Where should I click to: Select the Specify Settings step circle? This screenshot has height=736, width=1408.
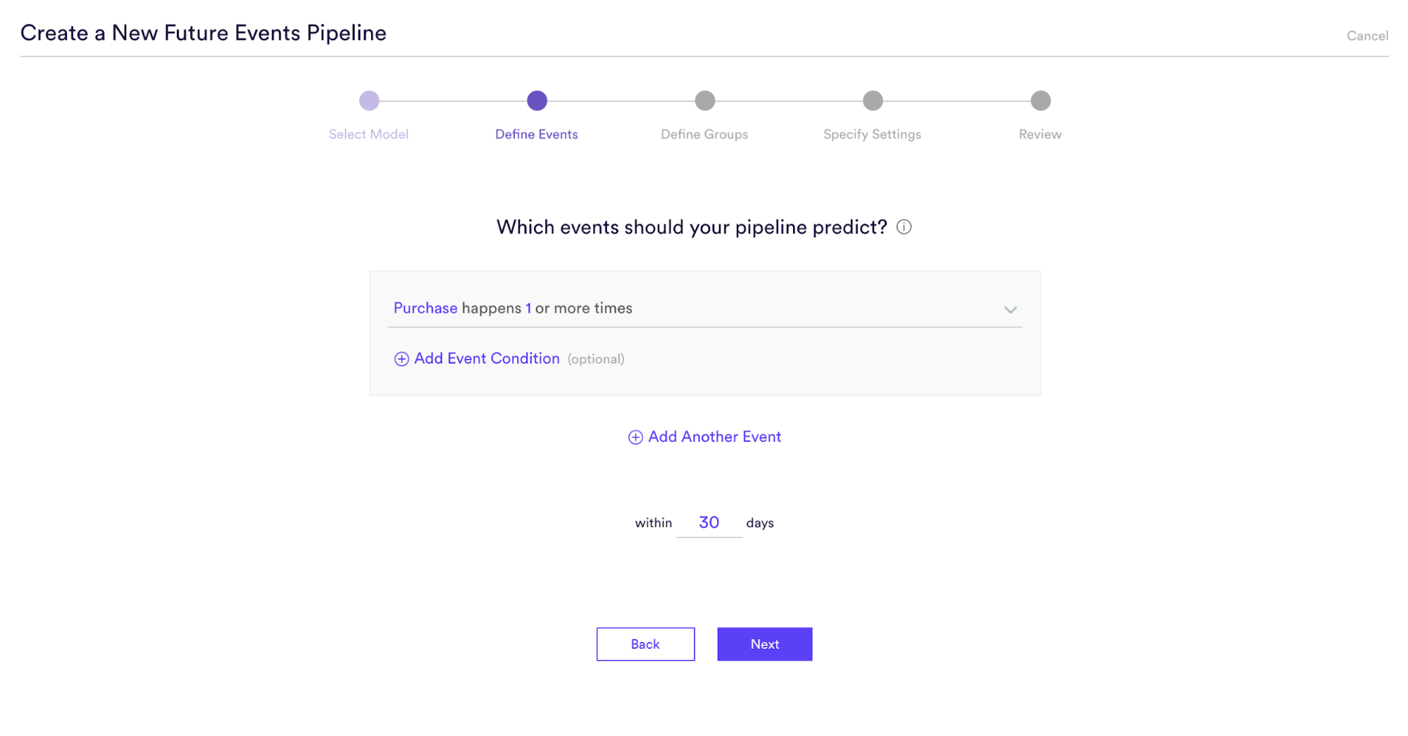coord(872,101)
